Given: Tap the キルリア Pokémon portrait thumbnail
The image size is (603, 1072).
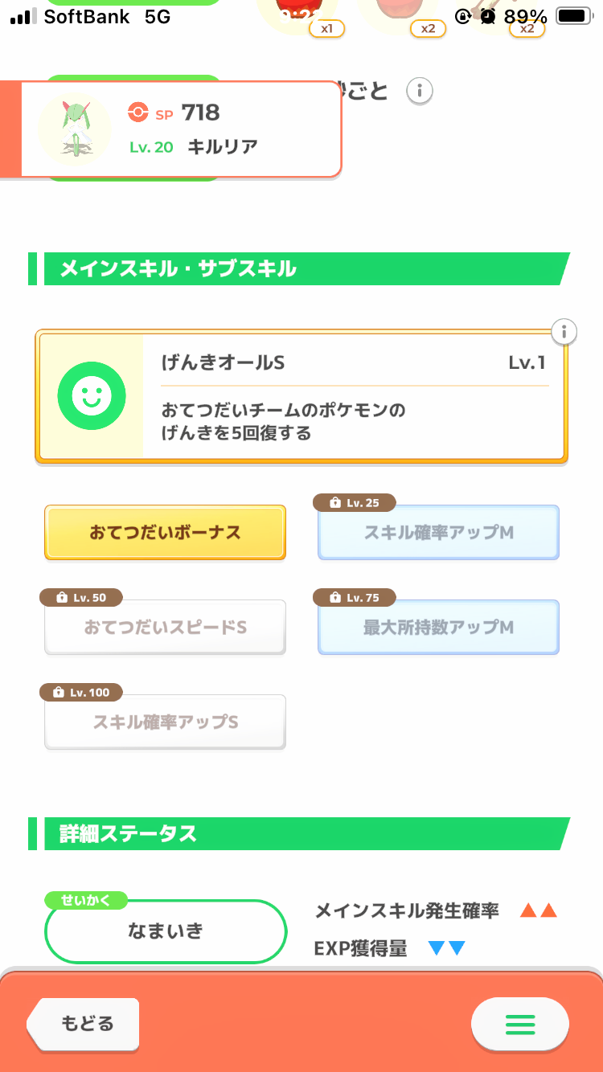Looking at the screenshot, I should point(74,129).
